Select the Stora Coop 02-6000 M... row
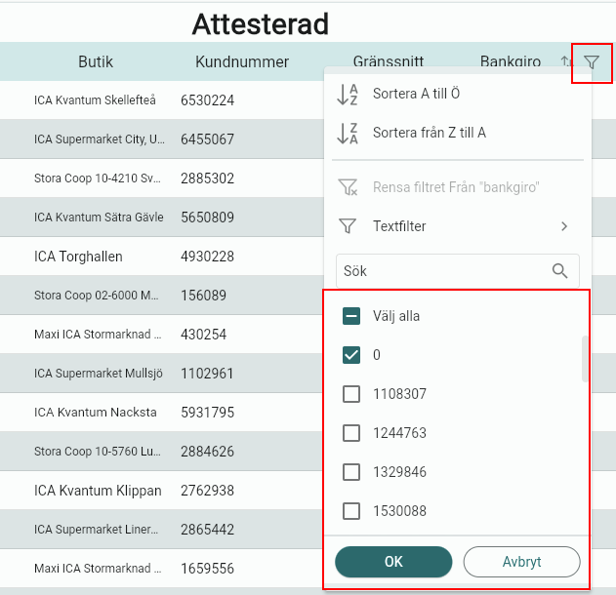616x595 pixels. pos(162,296)
